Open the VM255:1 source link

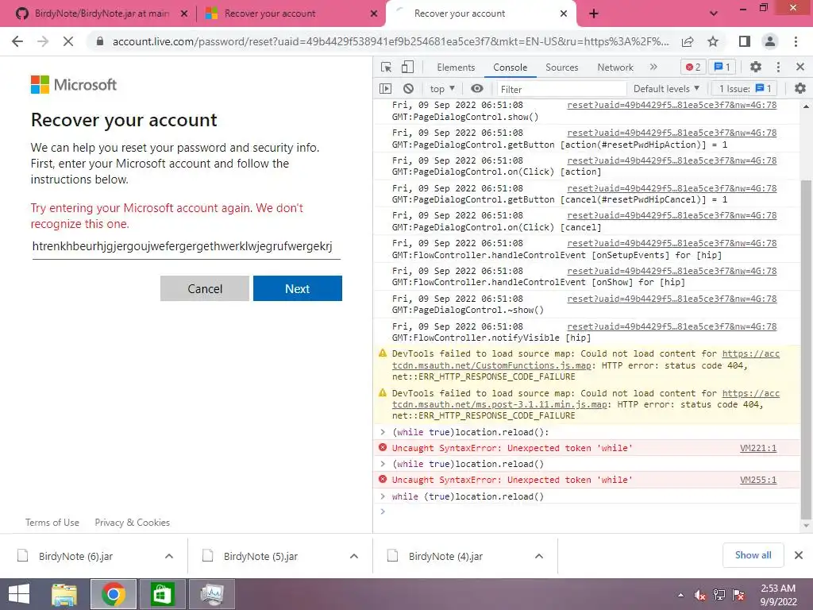pos(758,481)
